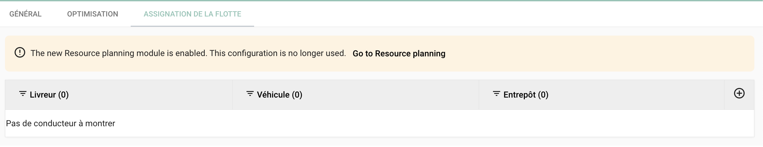This screenshot has height=147, width=763.
Task: Click the zero count next to Véhicule
Action: point(297,95)
